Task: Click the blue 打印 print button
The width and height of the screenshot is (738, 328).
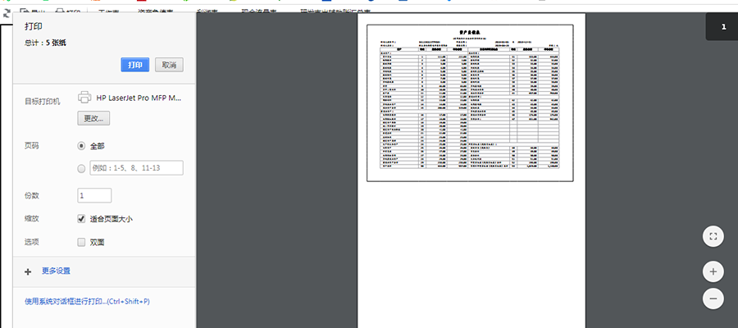Action: [134, 65]
